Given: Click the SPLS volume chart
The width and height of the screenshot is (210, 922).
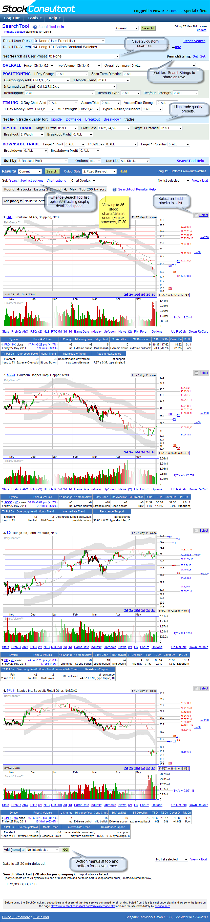Looking at the screenshot, I should pos(80,787).
